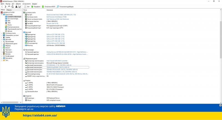Viewport: 222px width, 120px height.
Task: Expand the Операційна система tree node
Action: point(2,35)
